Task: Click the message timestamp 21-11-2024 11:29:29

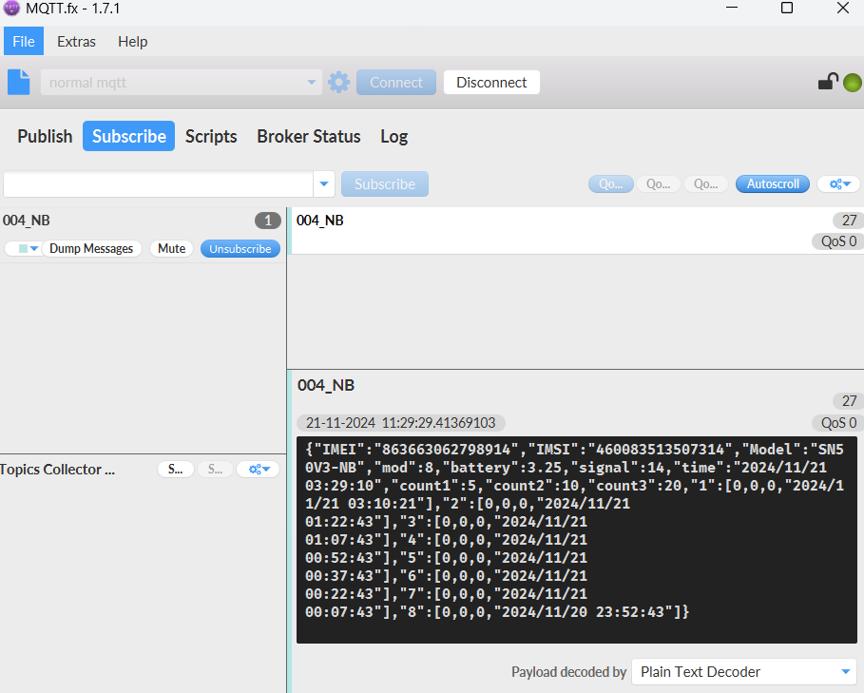Action: [400, 422]
